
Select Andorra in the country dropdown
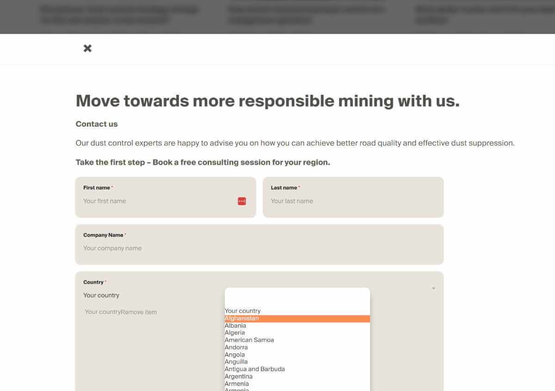click(x=236, y=348)
